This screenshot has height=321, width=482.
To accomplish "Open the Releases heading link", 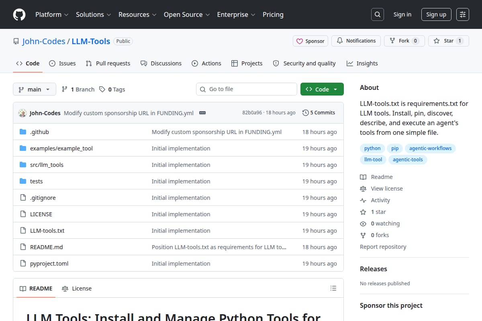I will pos(374,269).
